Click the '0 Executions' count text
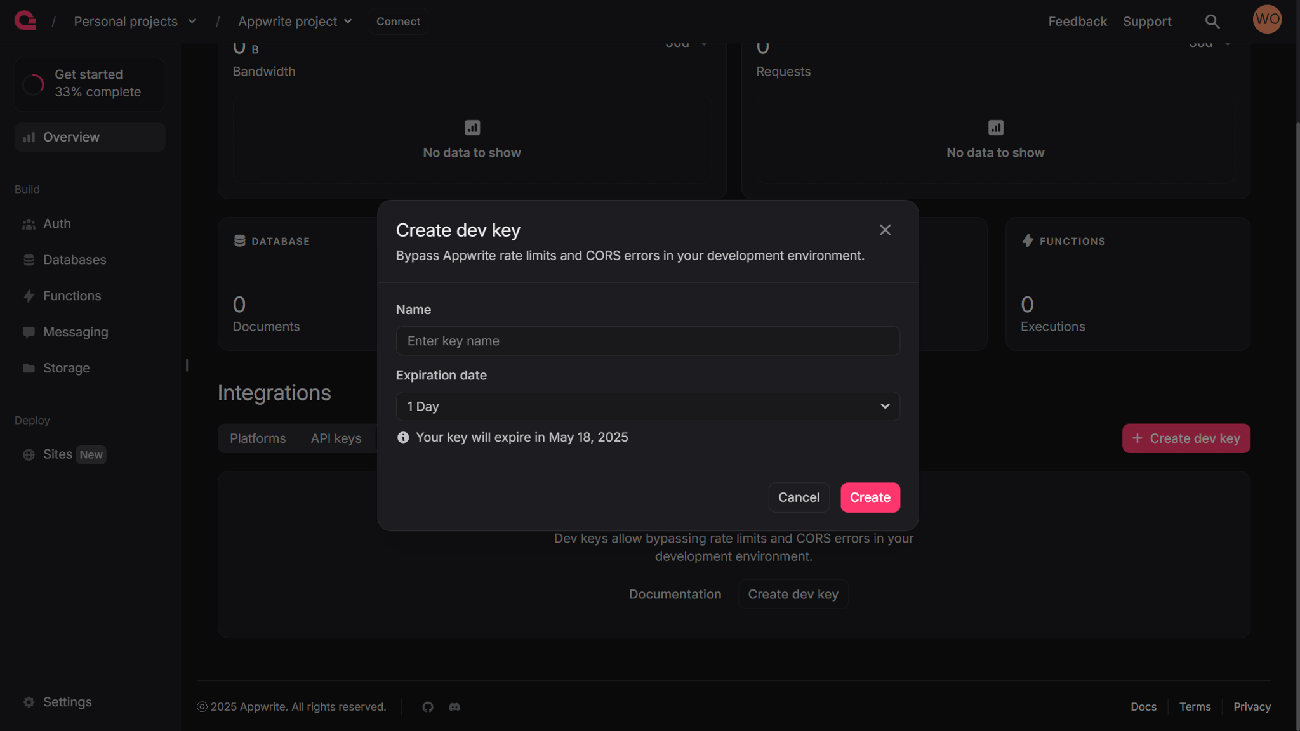Viewport: 1300px width, 731px height. [x=1052, y=313]
